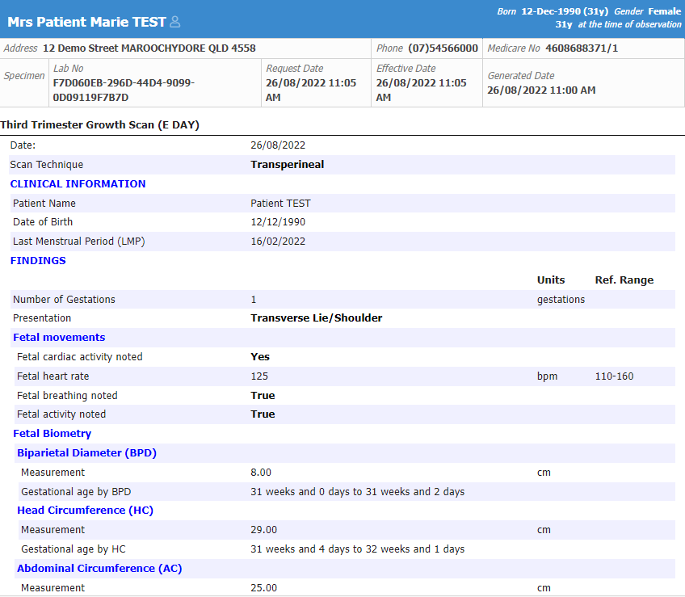The height and width of the screenshot is (597, 685).
Task: Click 'True' in the Fetal breathing noted row
Action: (x=263, y=396)
